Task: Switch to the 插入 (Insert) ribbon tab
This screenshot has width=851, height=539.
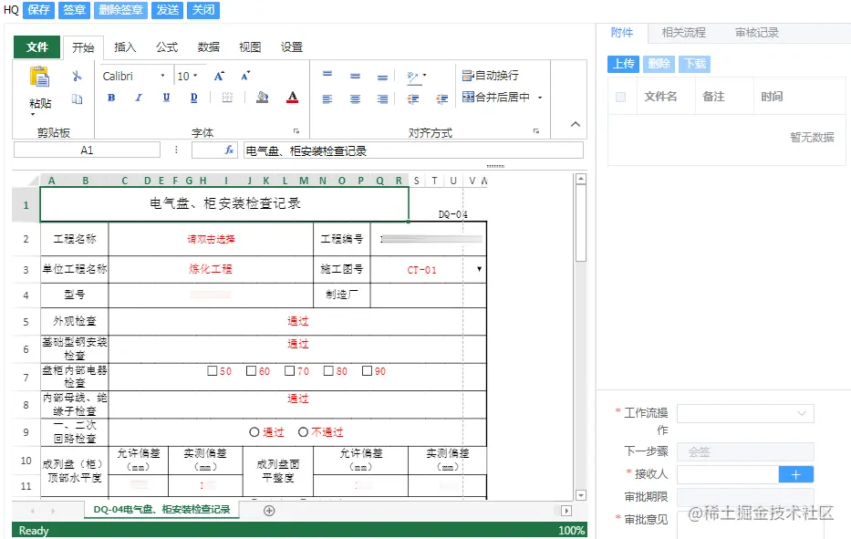Action: coord(125,47)
